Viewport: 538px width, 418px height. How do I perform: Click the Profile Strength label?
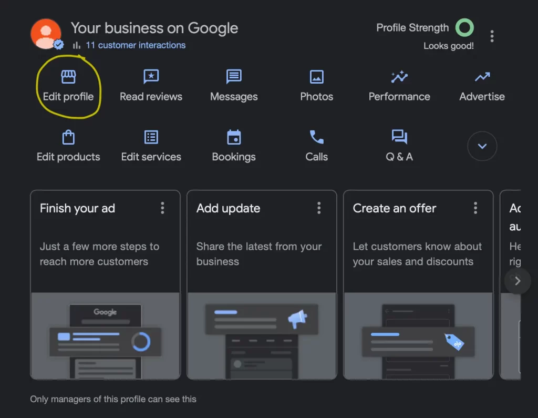pyautogui.click(x=412, y=27)
